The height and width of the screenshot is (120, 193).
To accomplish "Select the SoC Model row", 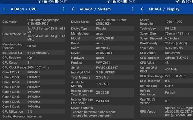I will (34, 22).
